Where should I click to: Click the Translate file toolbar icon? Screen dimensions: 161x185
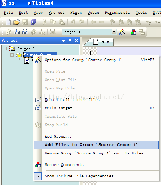(8, 32)
